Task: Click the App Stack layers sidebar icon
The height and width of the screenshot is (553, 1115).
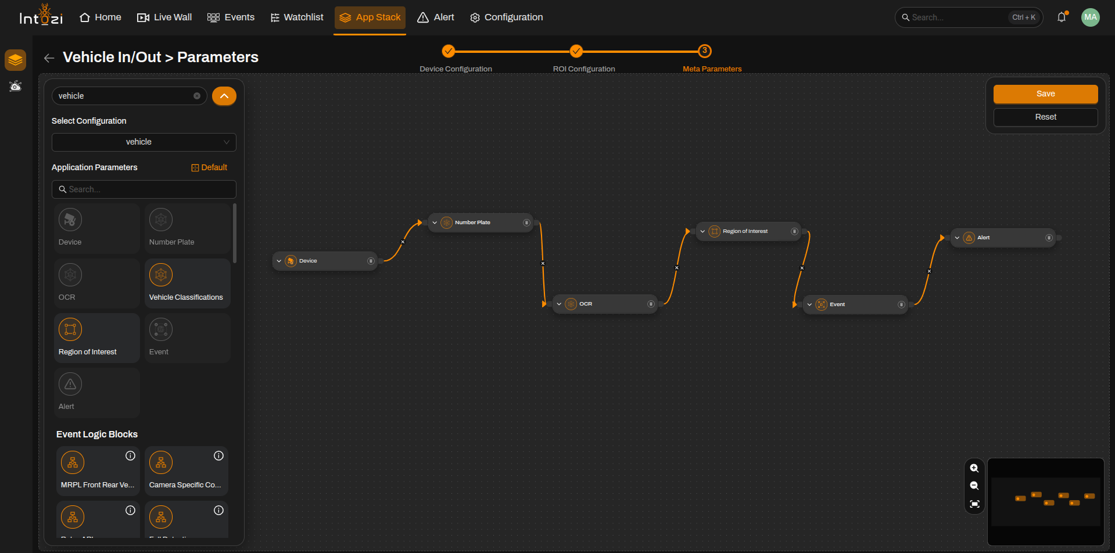Action: (16, 60)
